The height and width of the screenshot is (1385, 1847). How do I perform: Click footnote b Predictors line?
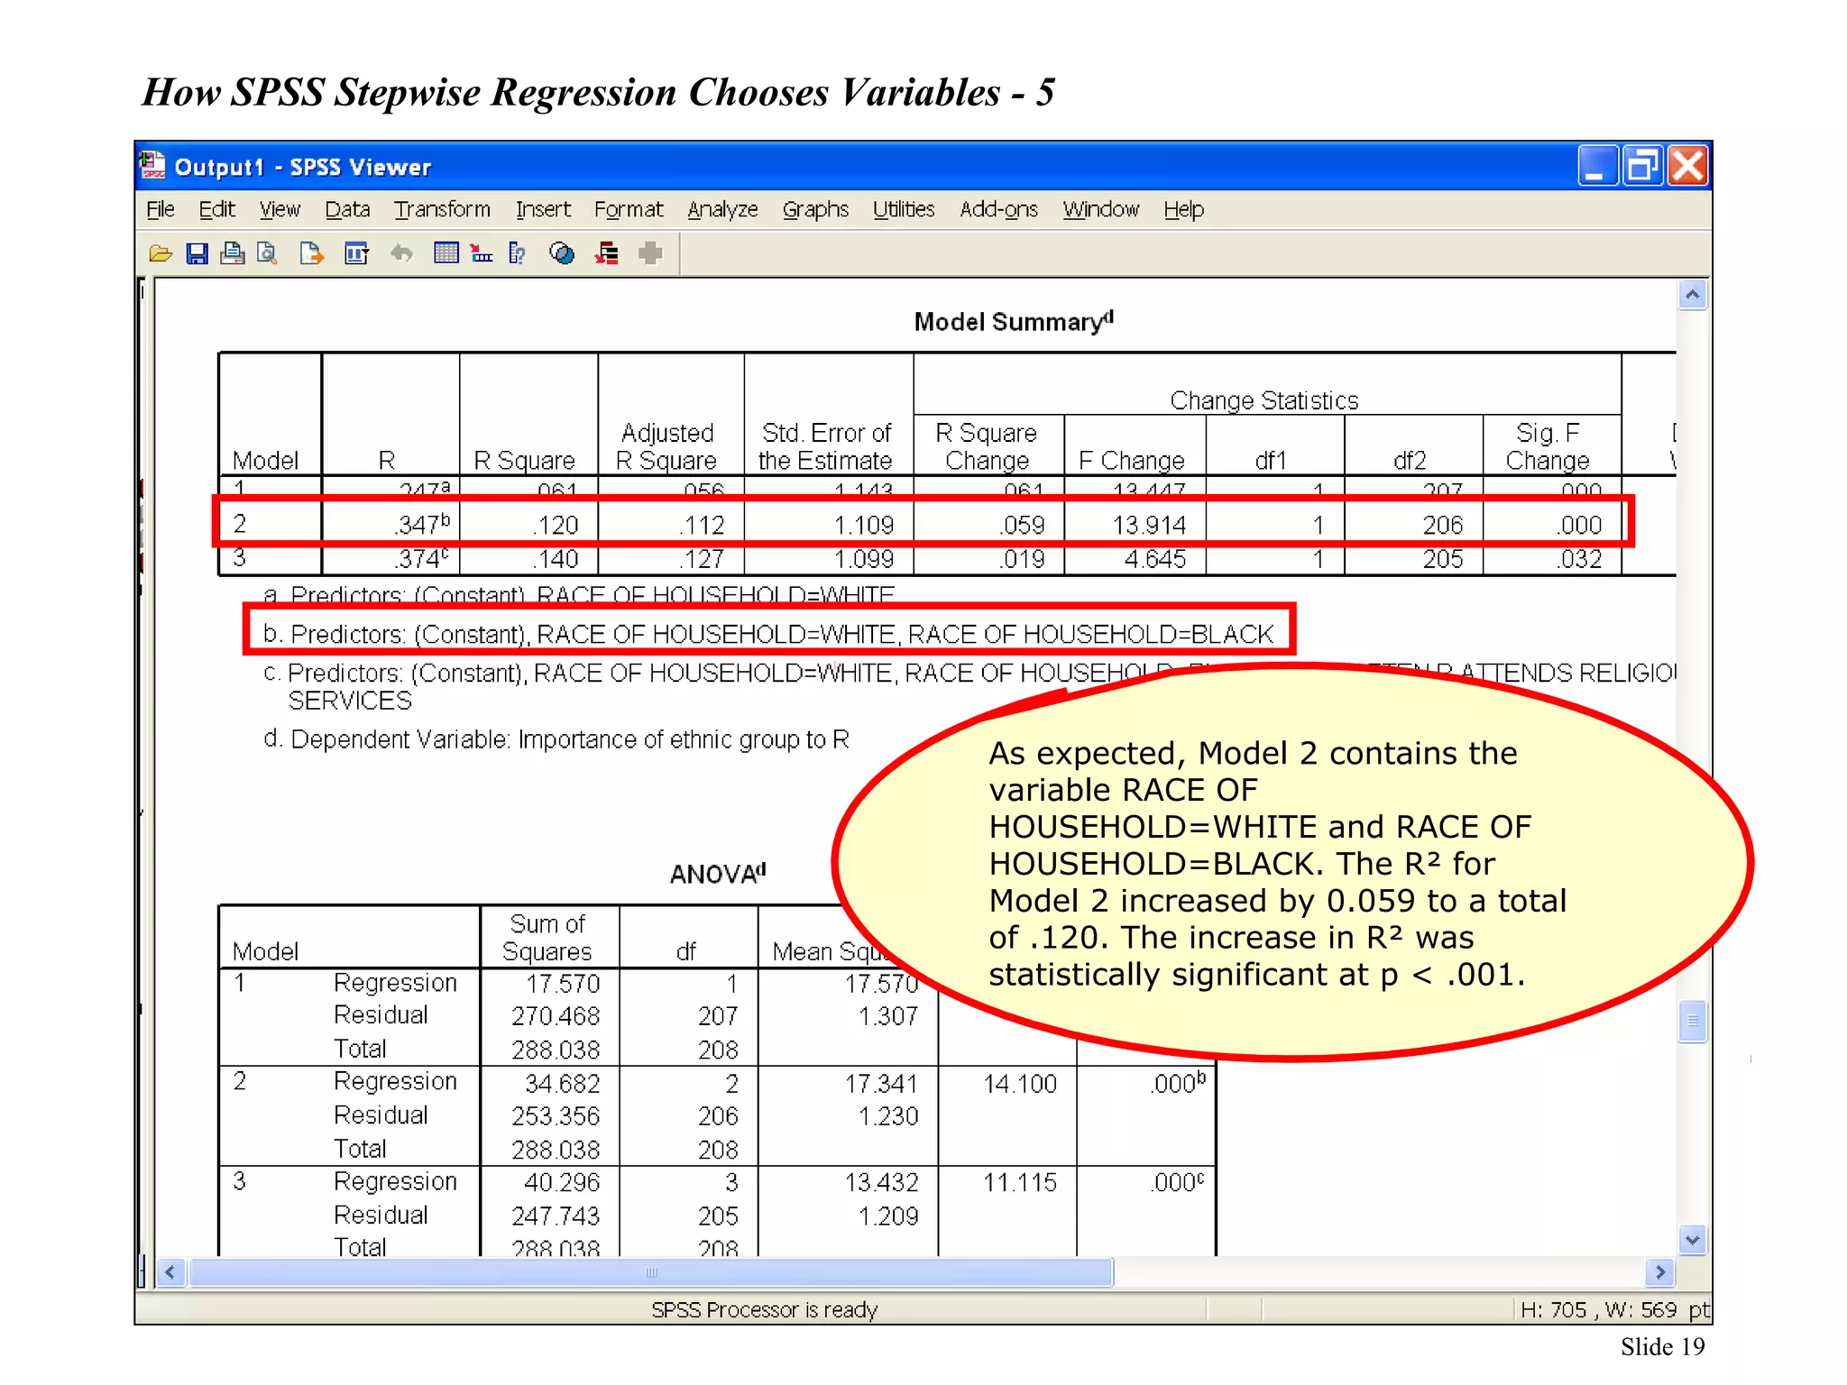click(767, 634)
